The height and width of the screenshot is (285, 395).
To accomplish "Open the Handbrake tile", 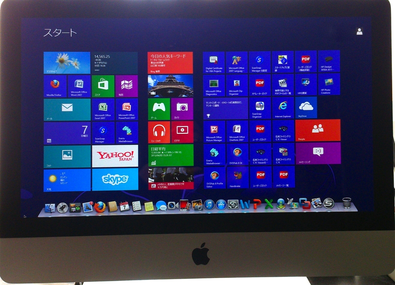I will [237, 177].
